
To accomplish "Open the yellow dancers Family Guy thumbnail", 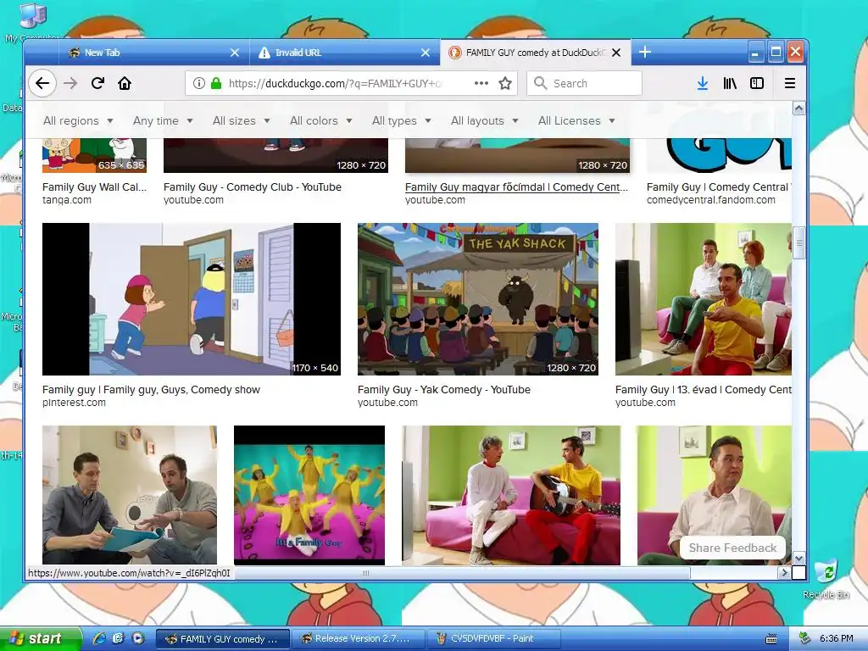I will pos(309,495).
